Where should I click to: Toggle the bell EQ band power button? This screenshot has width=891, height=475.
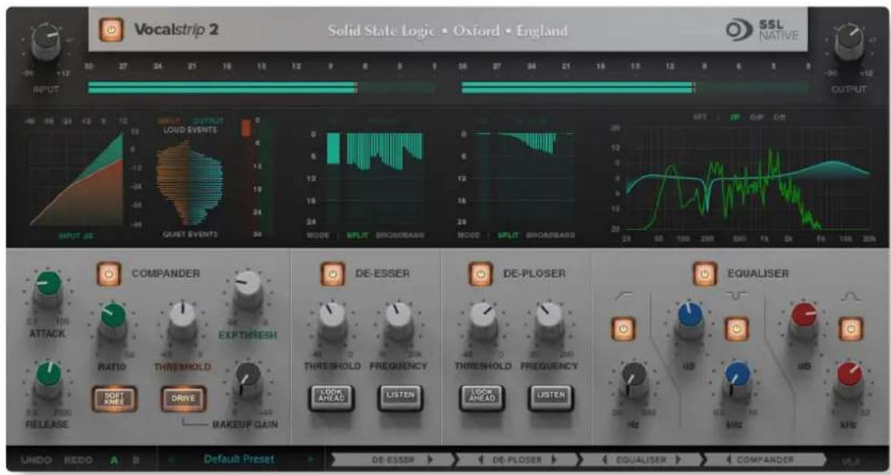tap(851, 329)
